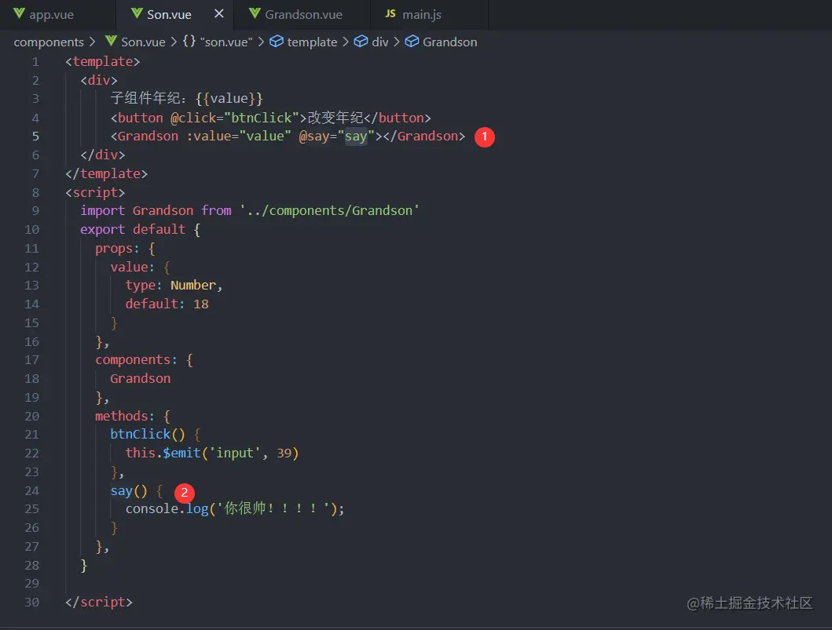Click line number 30 in the gutter
This screenshot has width=832, height=630.
point(32,603)
